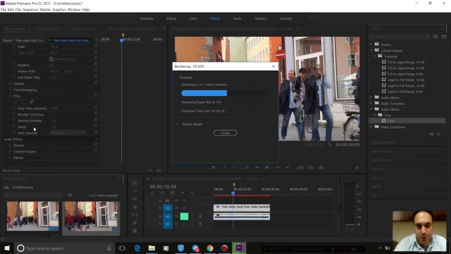Expand the Render Details section
Image resolution: width=451 pixels, height=254 pixels.
click(189, 124)
